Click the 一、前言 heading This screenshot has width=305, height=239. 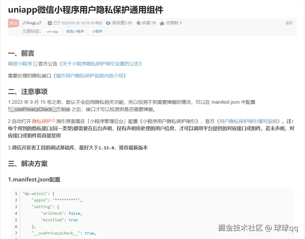21,53
